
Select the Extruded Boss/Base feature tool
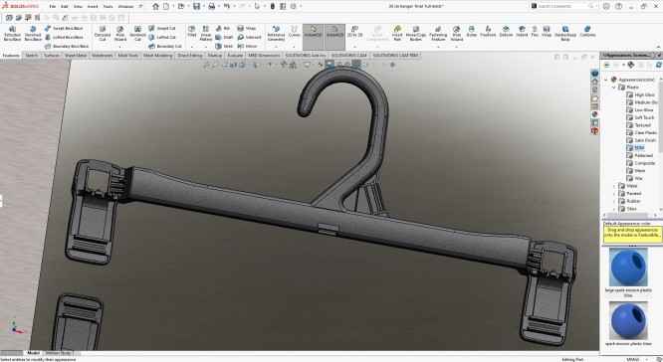pyautogui.click(x=12, y=34)
